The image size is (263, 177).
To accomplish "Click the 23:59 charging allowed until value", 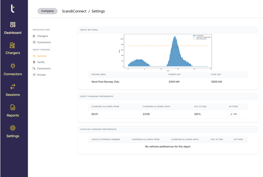I will point(146,114).
